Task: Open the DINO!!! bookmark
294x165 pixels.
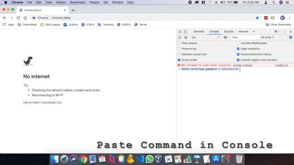Action: pyautogui.click(x=124, y=25)
